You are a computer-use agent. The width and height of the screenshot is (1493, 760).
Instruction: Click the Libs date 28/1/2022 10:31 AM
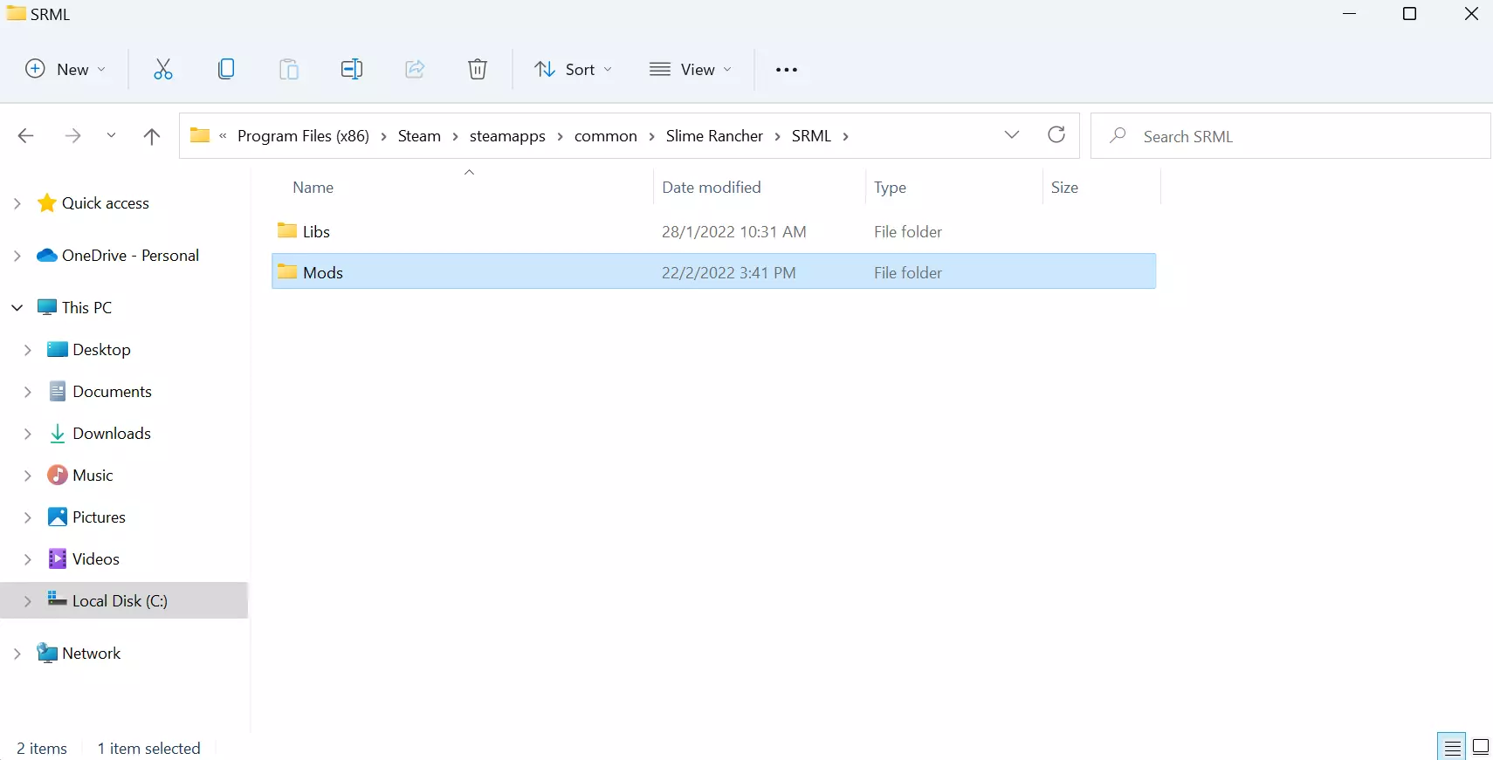pos(734,231)
